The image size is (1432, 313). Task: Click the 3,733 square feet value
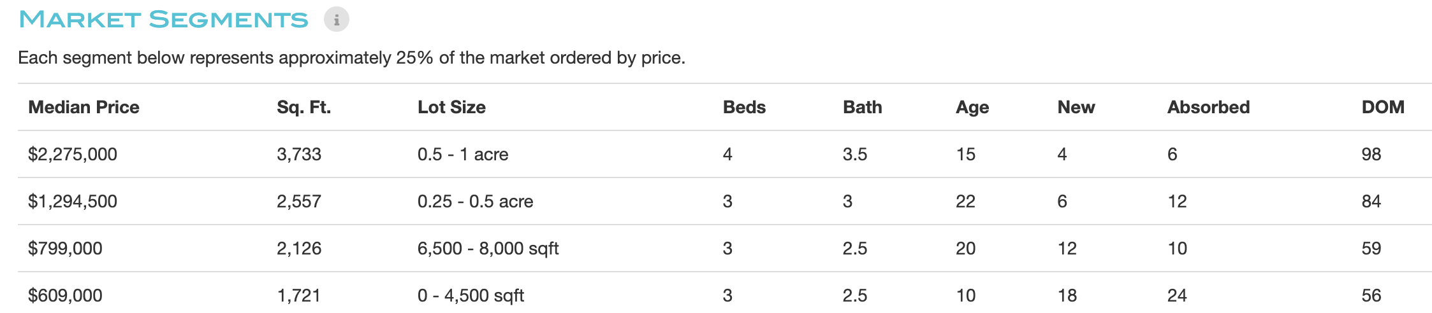click(299, 154)
